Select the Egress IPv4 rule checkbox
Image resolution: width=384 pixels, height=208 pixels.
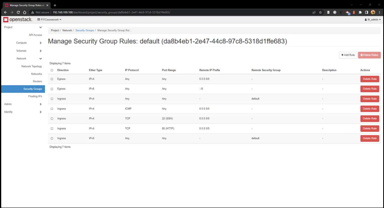click(52, 79)
